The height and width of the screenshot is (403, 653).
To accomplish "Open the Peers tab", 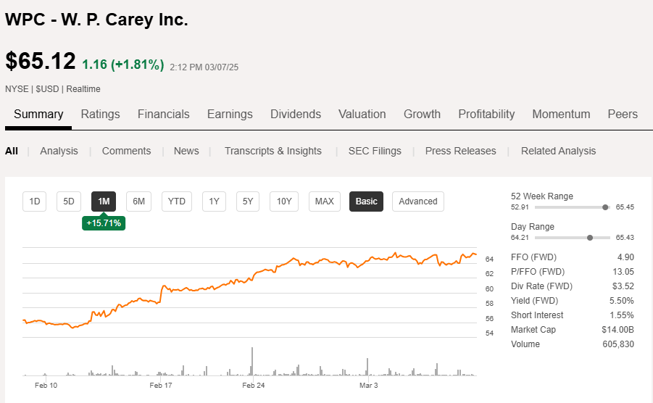I will pos(623,114).
